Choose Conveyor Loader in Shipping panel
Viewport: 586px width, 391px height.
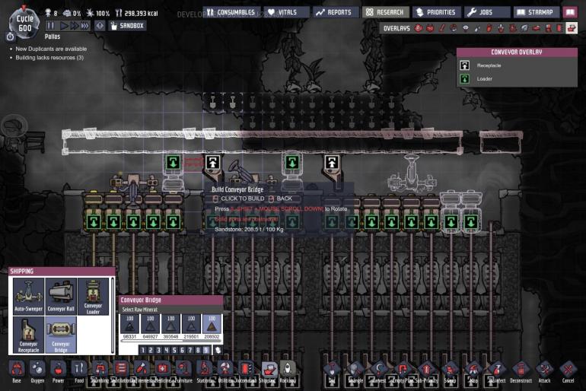tap(93, 296)
